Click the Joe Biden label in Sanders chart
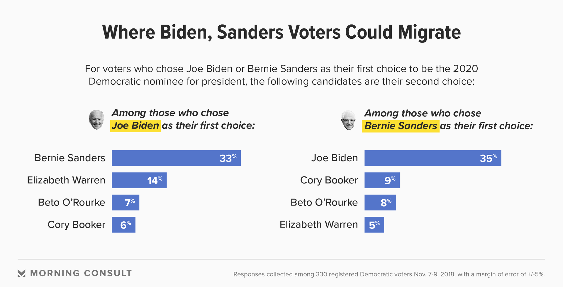Screen dimensions: 563x287 coord(335,158)
